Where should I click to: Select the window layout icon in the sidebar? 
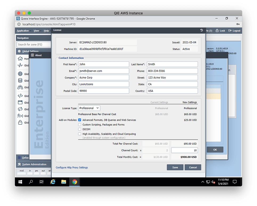pyautogui.click(x=20, y=102)
